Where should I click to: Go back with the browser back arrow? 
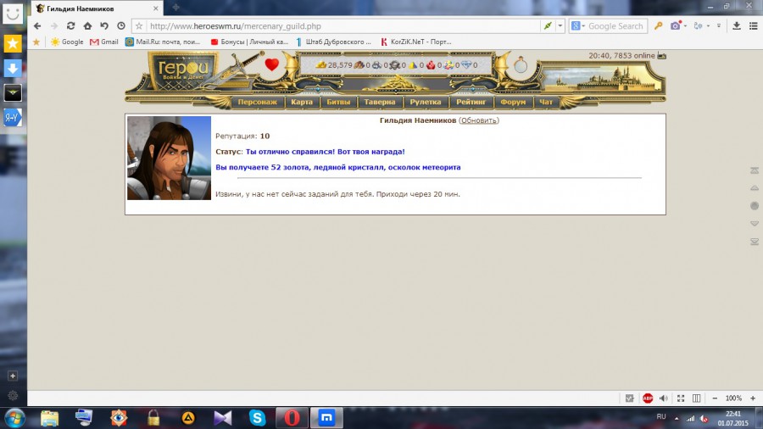(37, 25)
